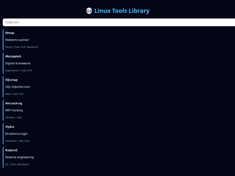
Task: Click 'Password | Kali, Arch' tags line
Action: point(17,141)
